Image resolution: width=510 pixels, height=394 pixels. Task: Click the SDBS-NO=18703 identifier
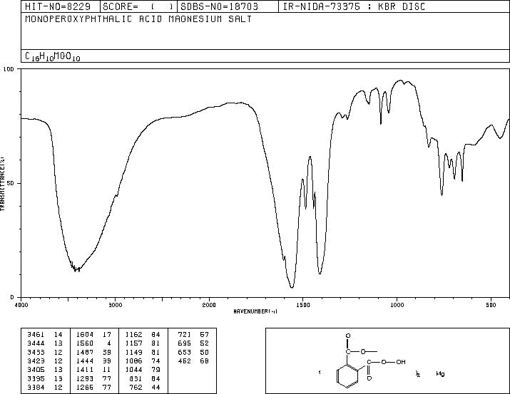pyautogui.click(x=219, y=6)
